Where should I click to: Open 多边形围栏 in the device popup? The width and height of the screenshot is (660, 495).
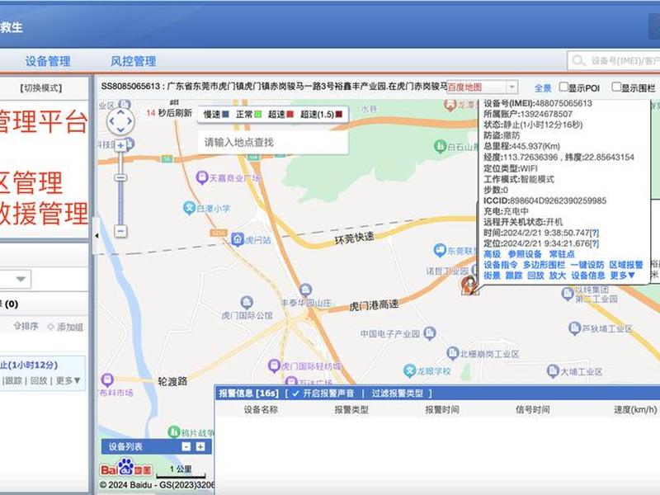click(544, 265)
